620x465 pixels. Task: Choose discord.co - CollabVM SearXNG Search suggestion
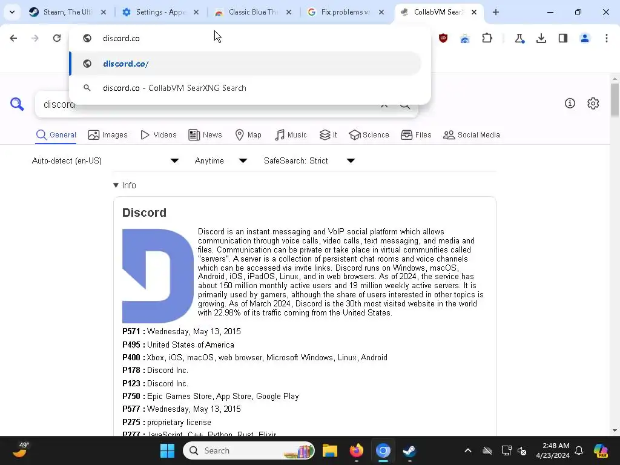point(245,88)
